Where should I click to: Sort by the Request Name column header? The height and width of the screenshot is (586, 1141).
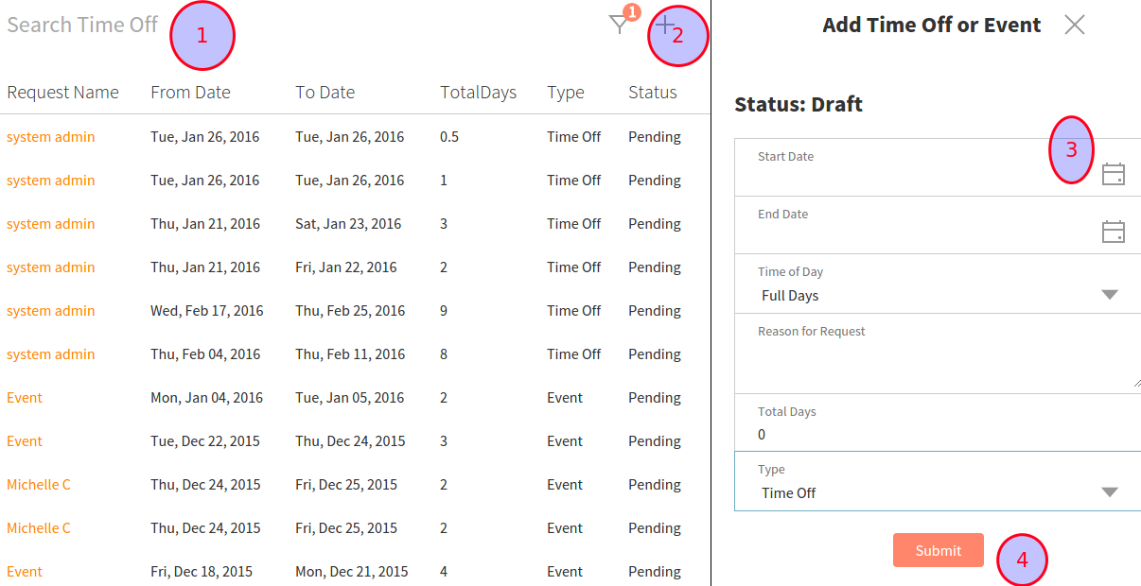pos(62,93)
